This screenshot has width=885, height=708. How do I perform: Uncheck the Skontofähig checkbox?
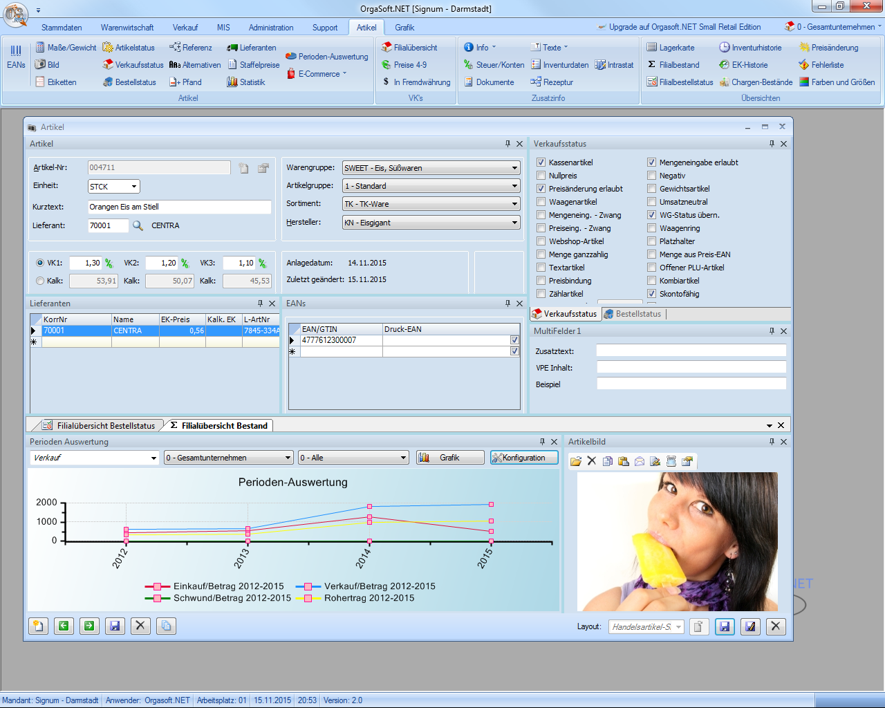[651, 294]
